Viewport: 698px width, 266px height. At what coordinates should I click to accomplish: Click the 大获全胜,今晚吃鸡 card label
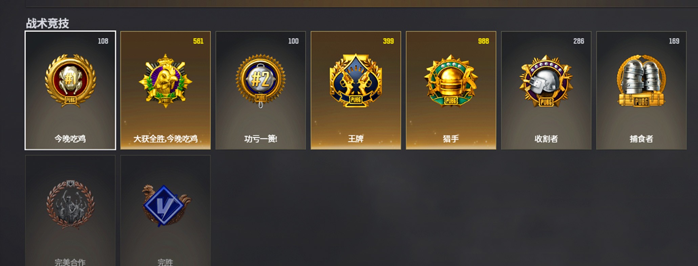point(165,139)
